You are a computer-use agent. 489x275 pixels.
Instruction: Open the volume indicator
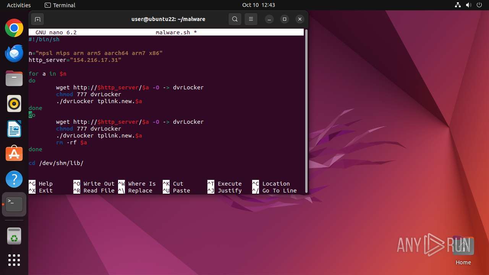(x=469, y=5)
